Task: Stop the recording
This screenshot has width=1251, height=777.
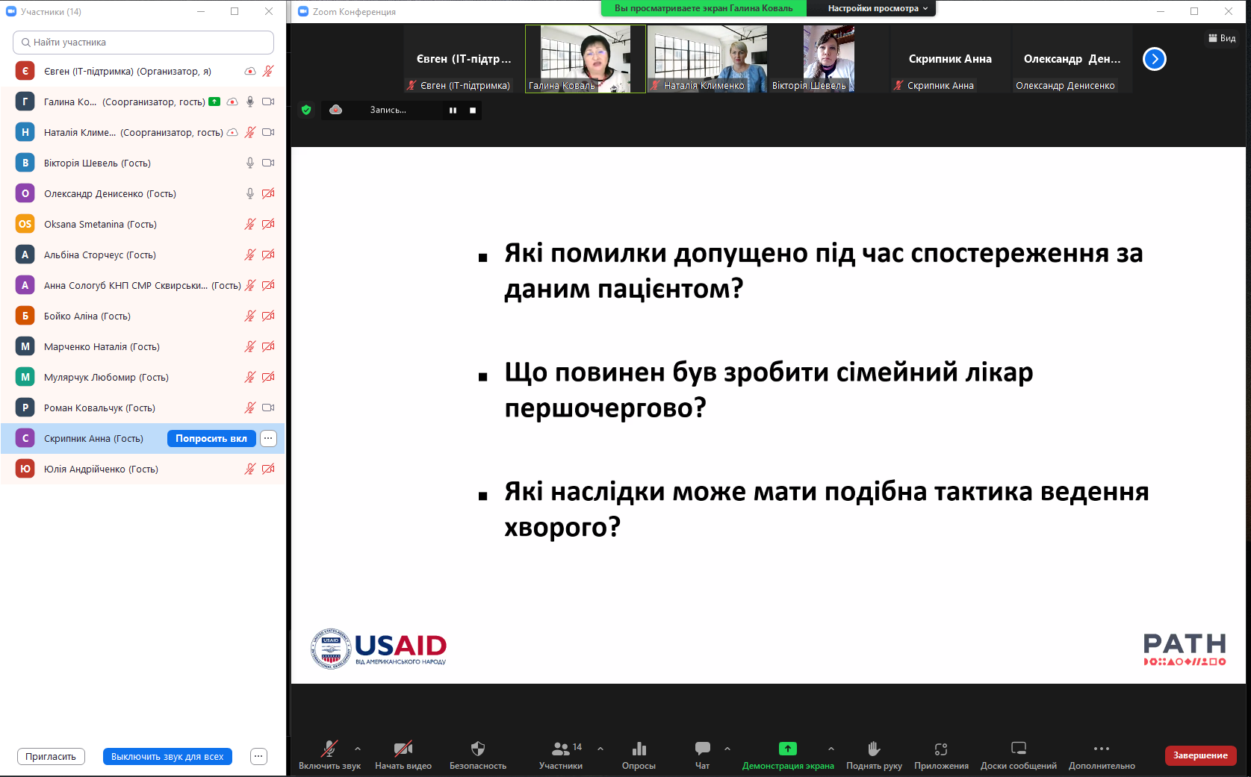Action: (x=472, y=110)
